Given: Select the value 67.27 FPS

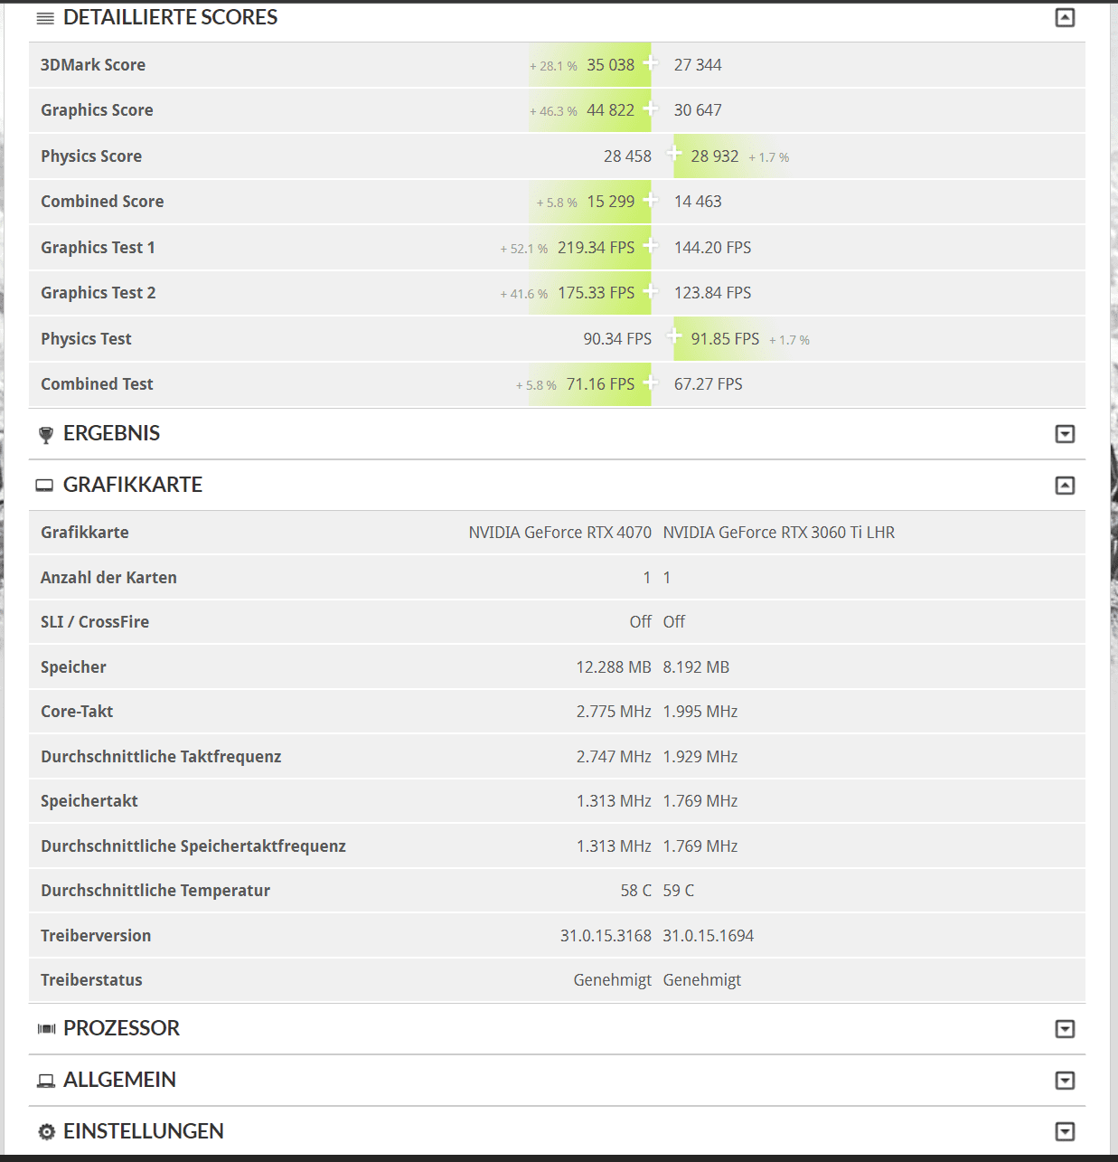Looking at the screenshot, I should 709,384.
